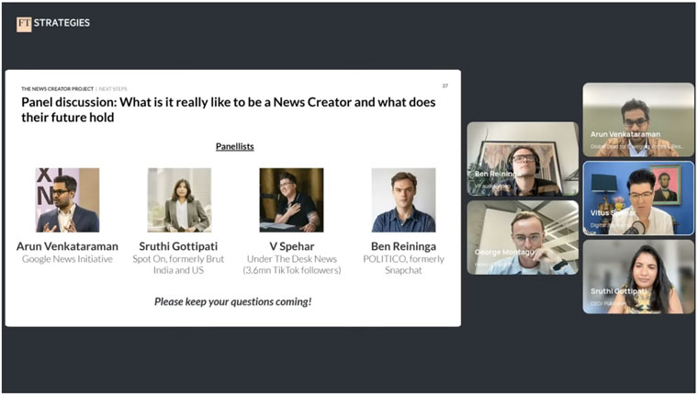Click the underlined Panellists heading
The image size is (698, 396).
pos(234,146)
